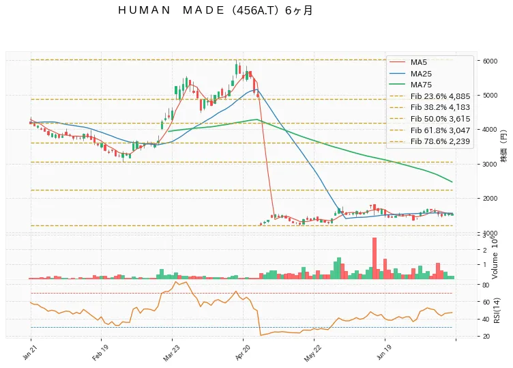Click the 6000 price axis tick
The width and height of the screenshot is (513, 368).
click(490, 61)
